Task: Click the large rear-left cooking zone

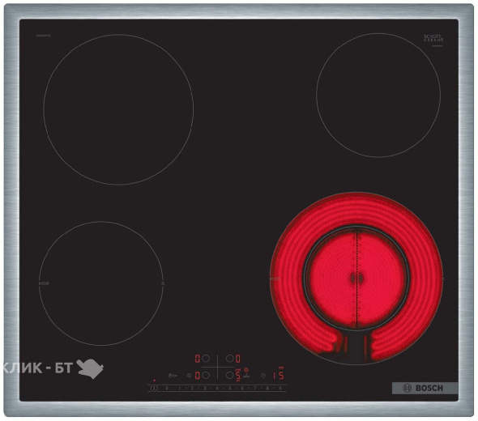Action: point(118,109)
